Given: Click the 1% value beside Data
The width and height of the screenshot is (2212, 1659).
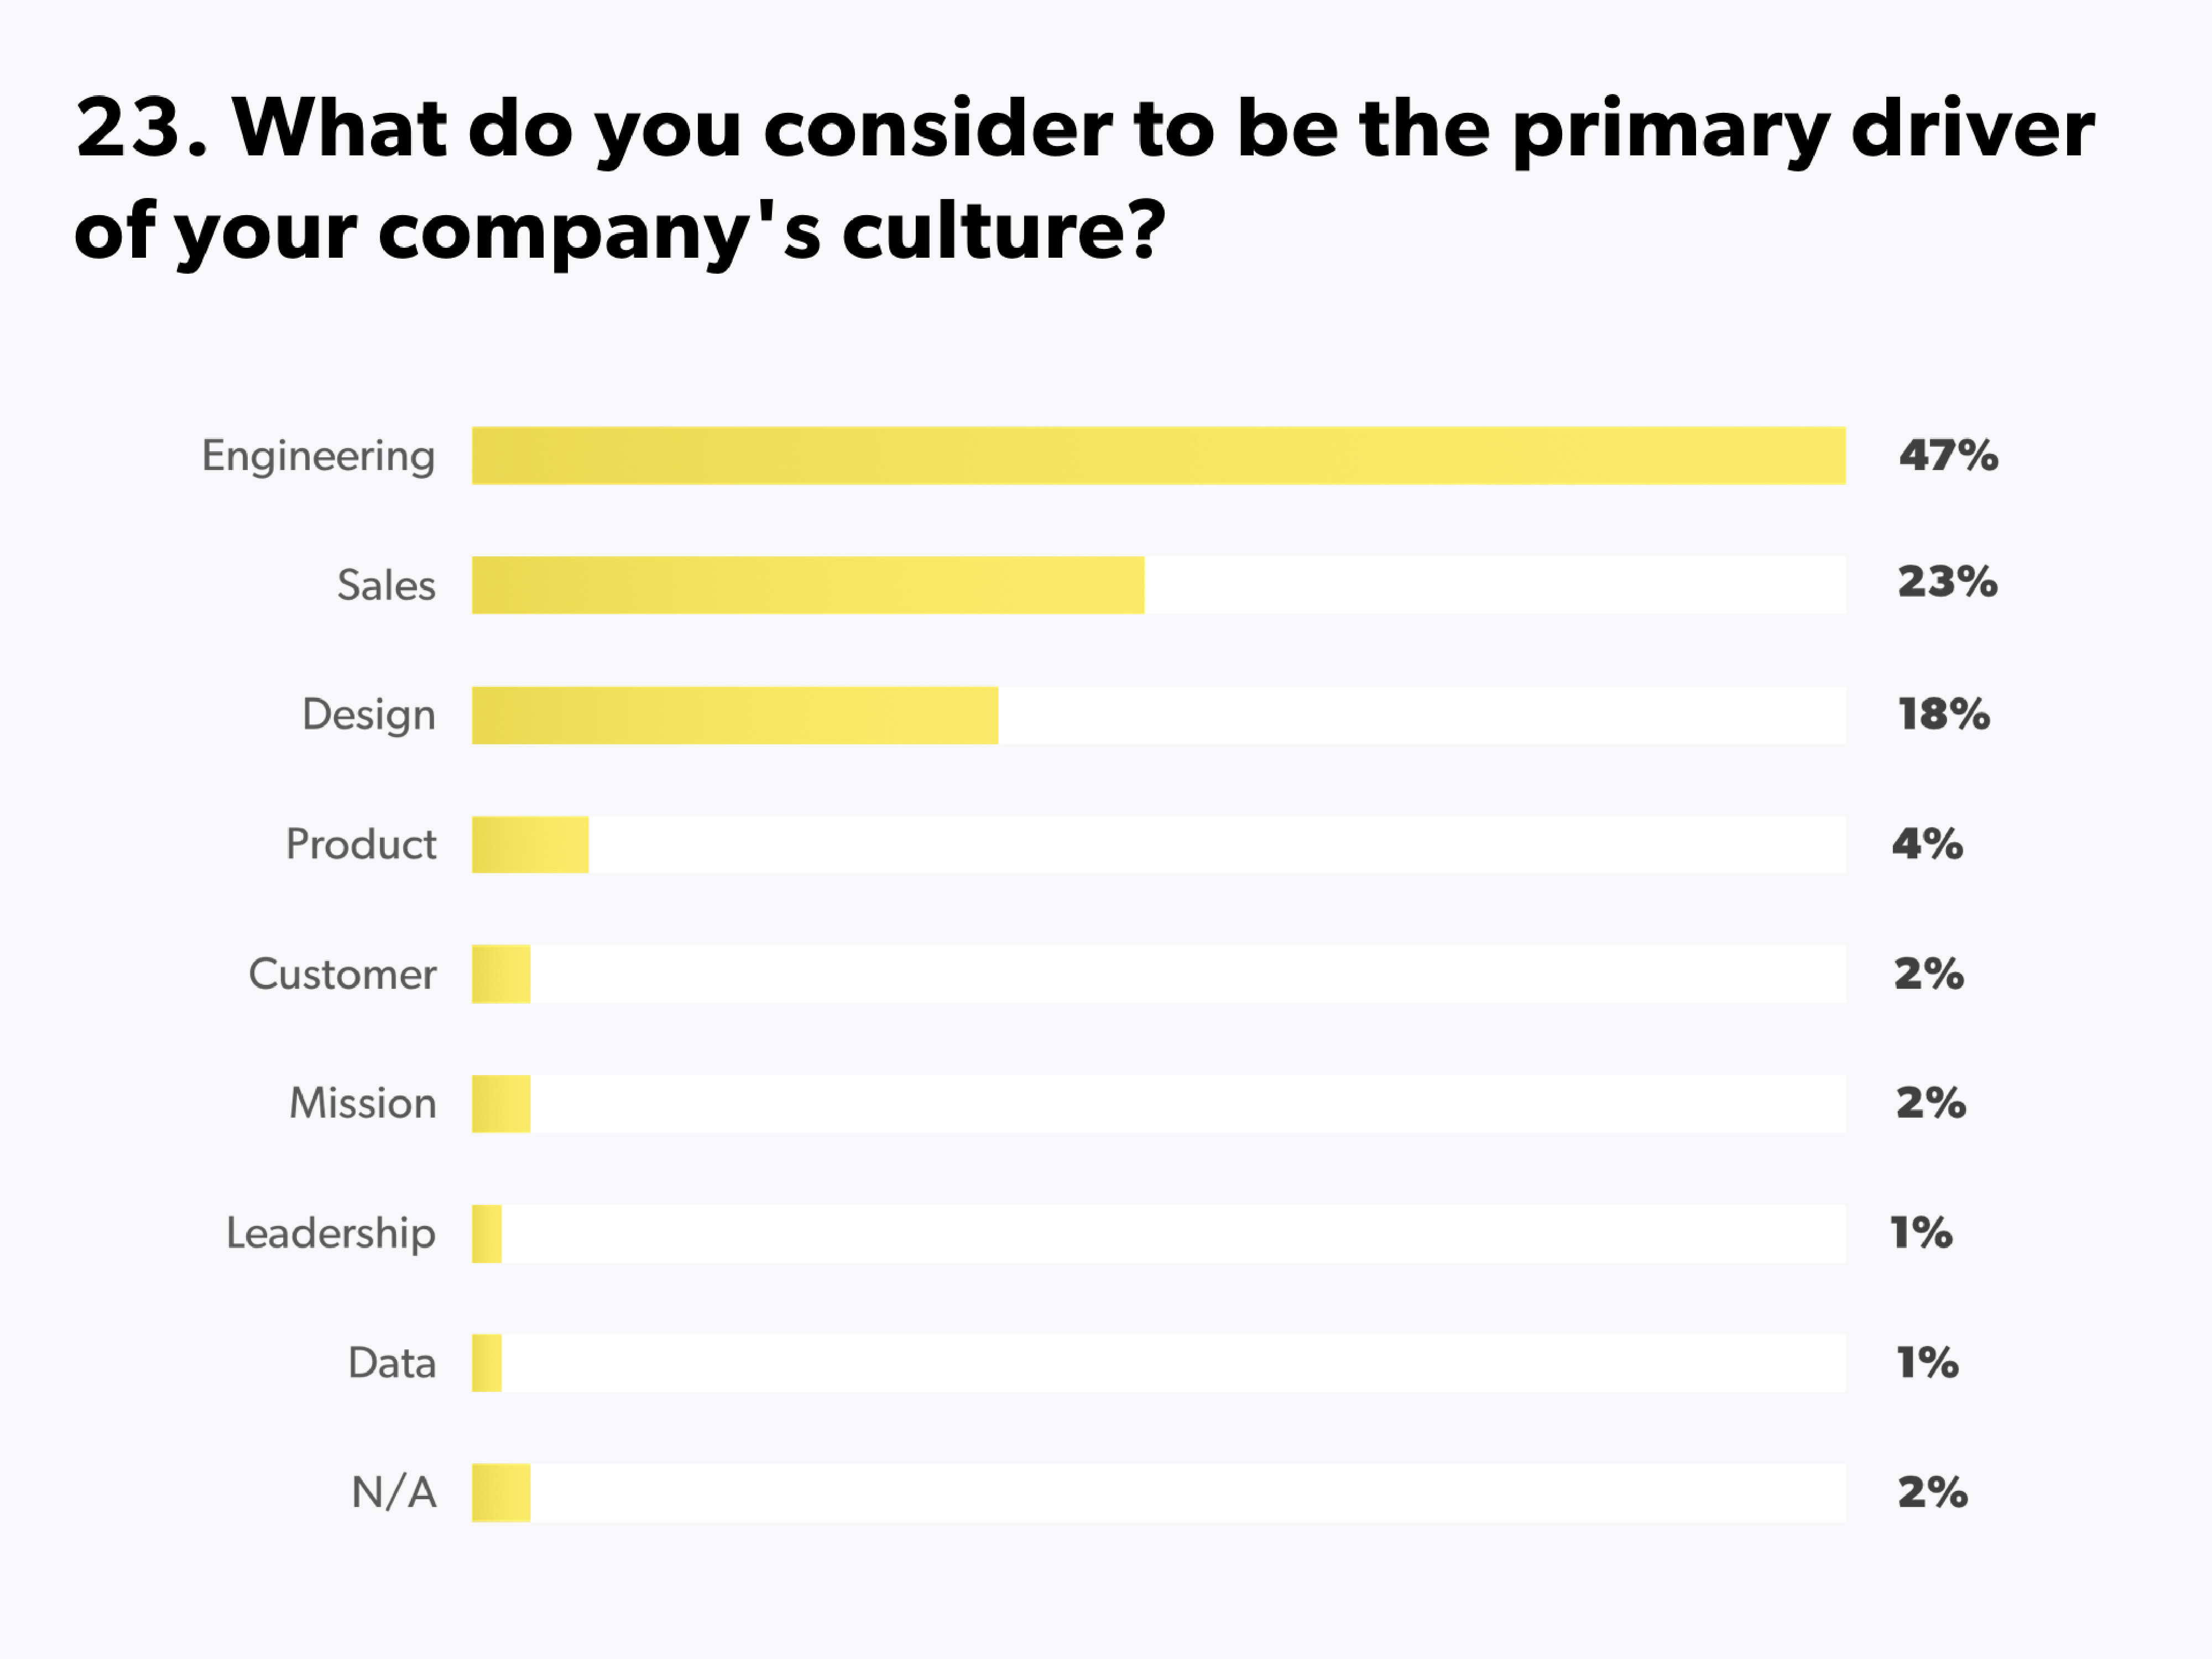Looking at the screenshot, I should pos(1927,1362).
